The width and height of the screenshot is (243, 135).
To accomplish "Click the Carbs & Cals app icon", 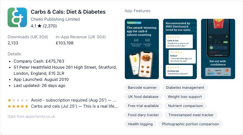I will [17, 17].
